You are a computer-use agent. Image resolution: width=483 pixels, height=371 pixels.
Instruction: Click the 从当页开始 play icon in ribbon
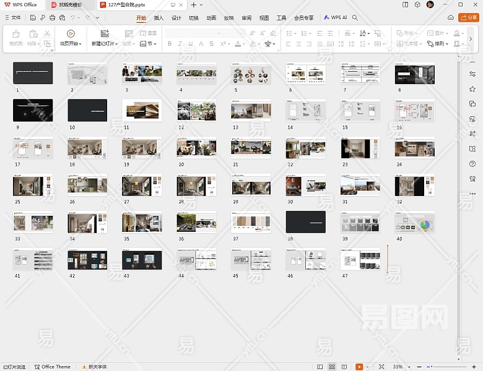[x=71, y=33]
